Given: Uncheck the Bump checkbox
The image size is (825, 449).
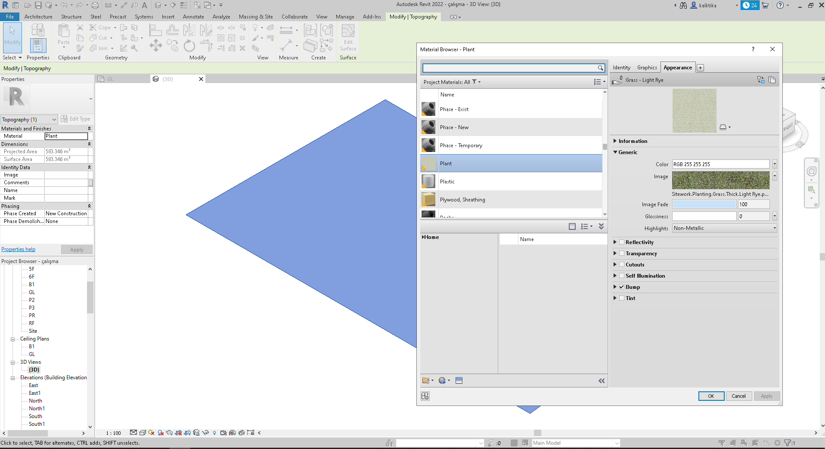Looking at the screenshot, I should point(622,287).
